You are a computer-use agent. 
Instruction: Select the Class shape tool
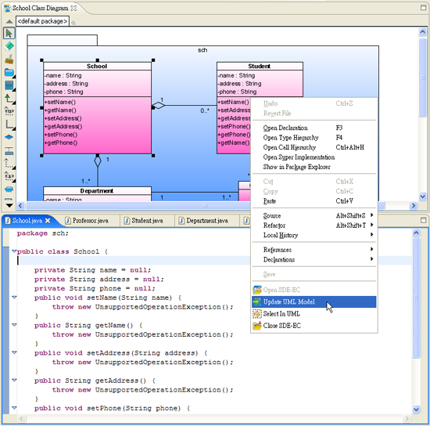pyautogui.click(x=9, y=85)
